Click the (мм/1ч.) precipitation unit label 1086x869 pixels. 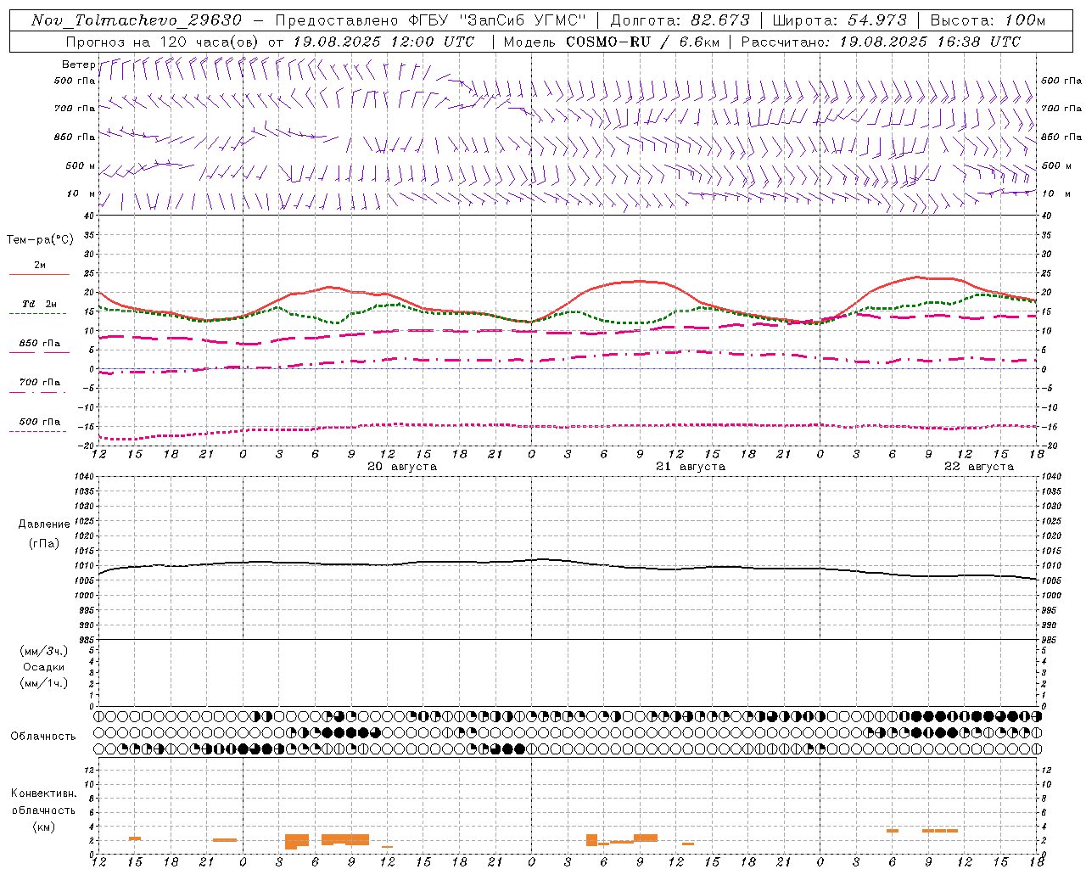tap(44, 683)
